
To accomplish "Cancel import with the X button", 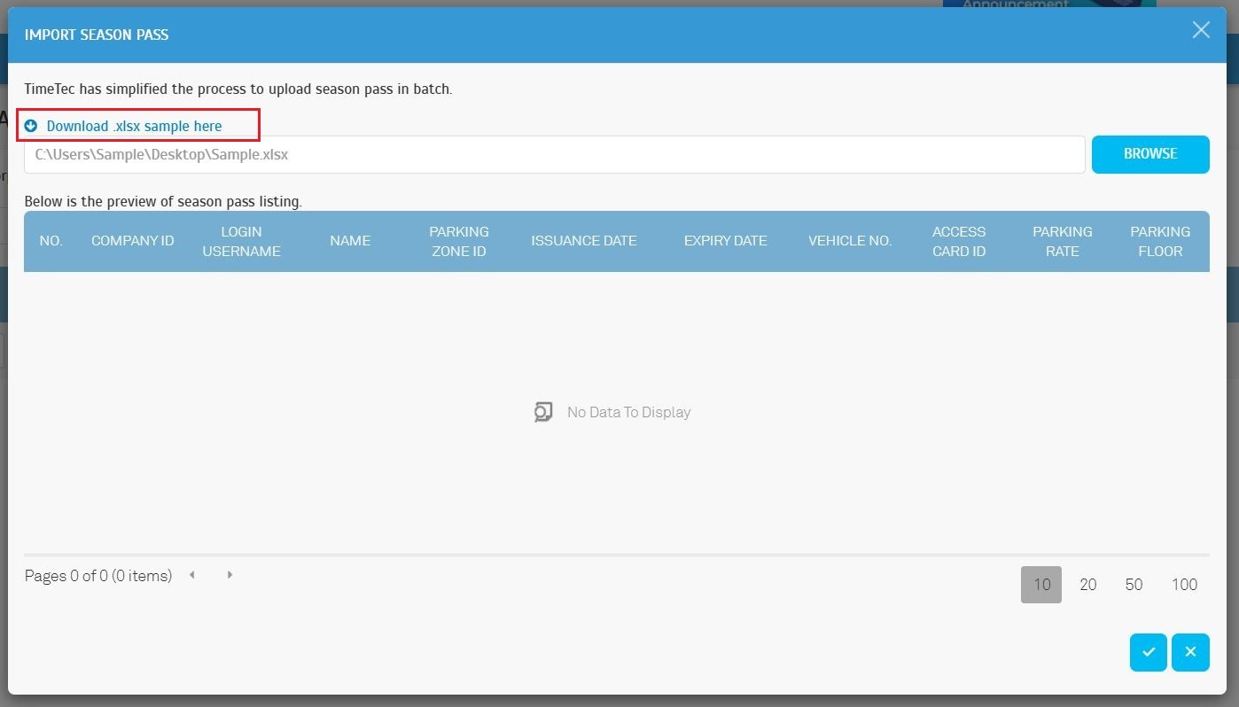I will (x=1190, y=652).
